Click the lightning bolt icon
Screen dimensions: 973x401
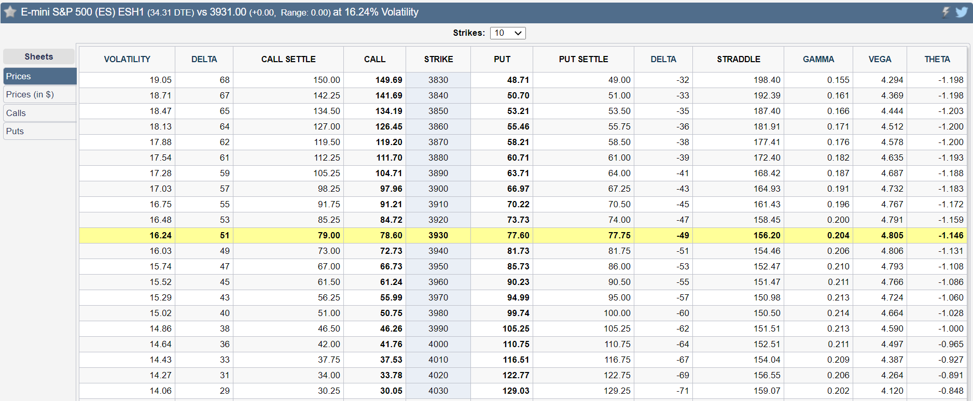(946, 12)
